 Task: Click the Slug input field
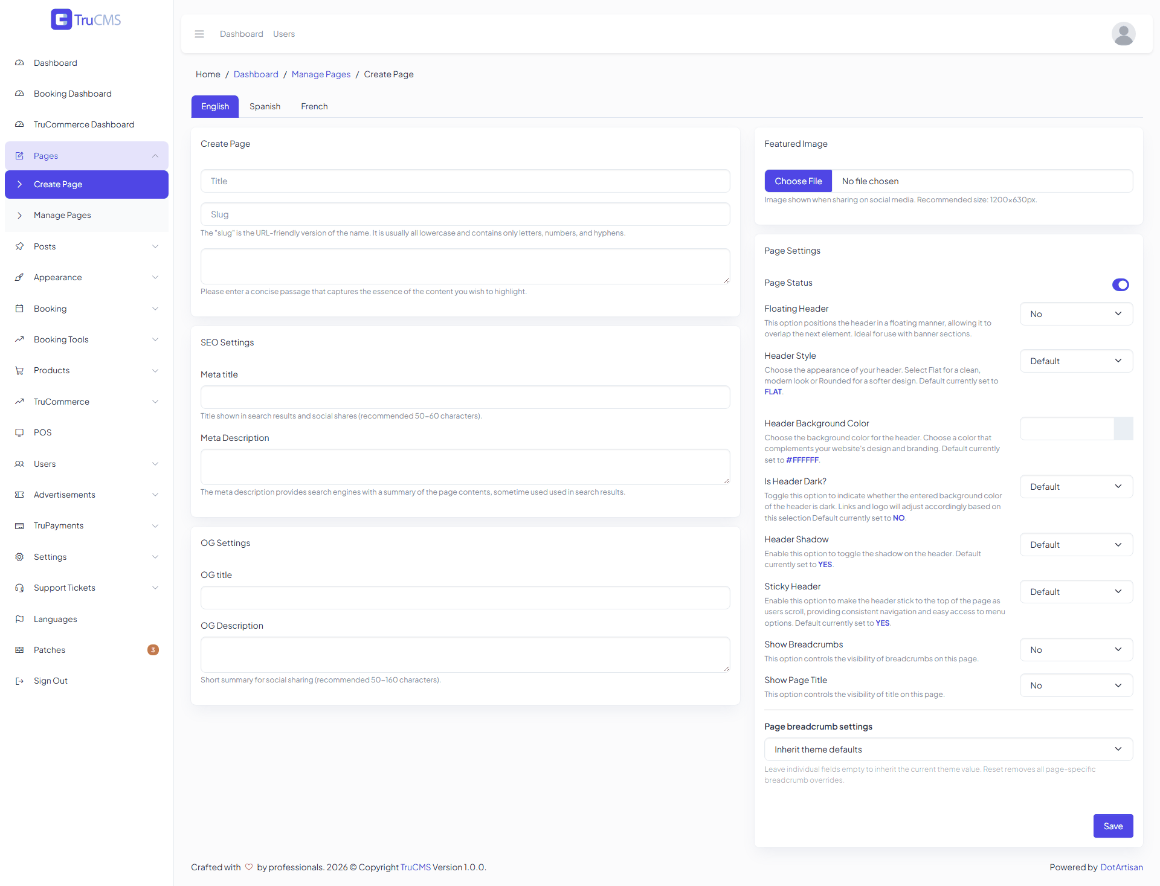click(x=465, y=214)
